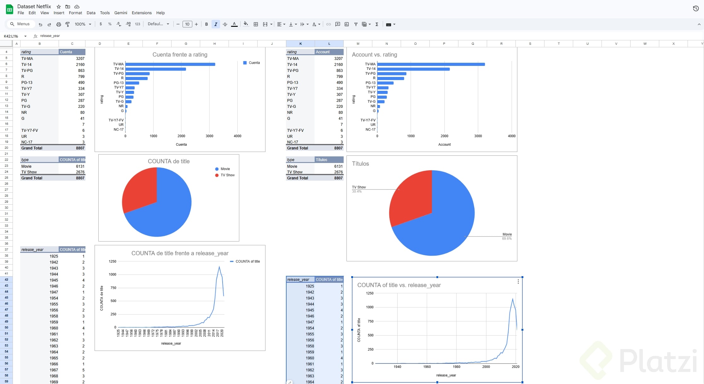Open version history clock icon
Viewport: 704px width, 384px height.
tap(696, 9)
